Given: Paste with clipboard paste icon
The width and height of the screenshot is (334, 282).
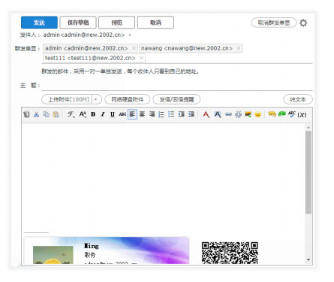Looking at the screenshot, I should [x=56, y=114].
